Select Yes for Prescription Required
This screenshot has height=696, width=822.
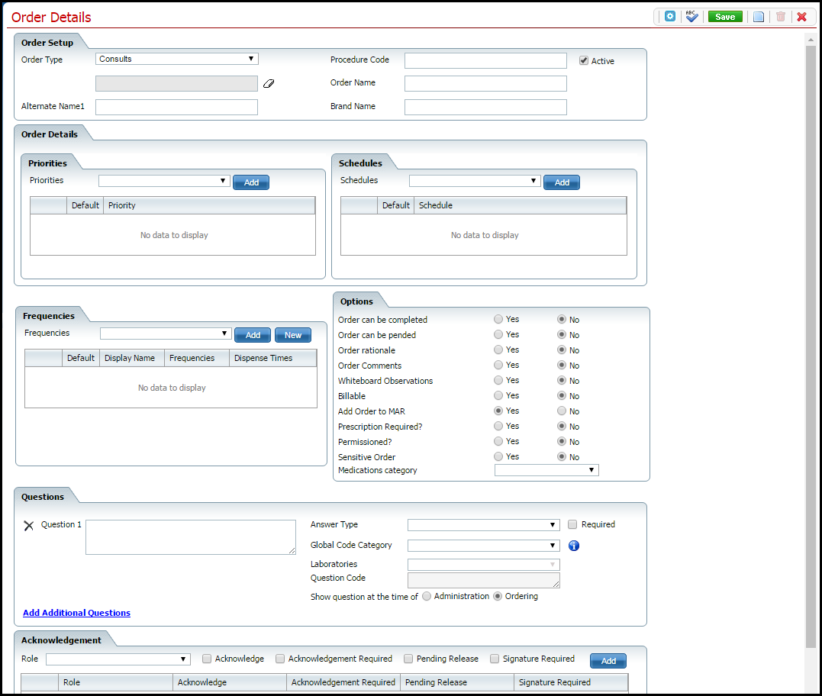pyautogui.click(x=498, y=426)
